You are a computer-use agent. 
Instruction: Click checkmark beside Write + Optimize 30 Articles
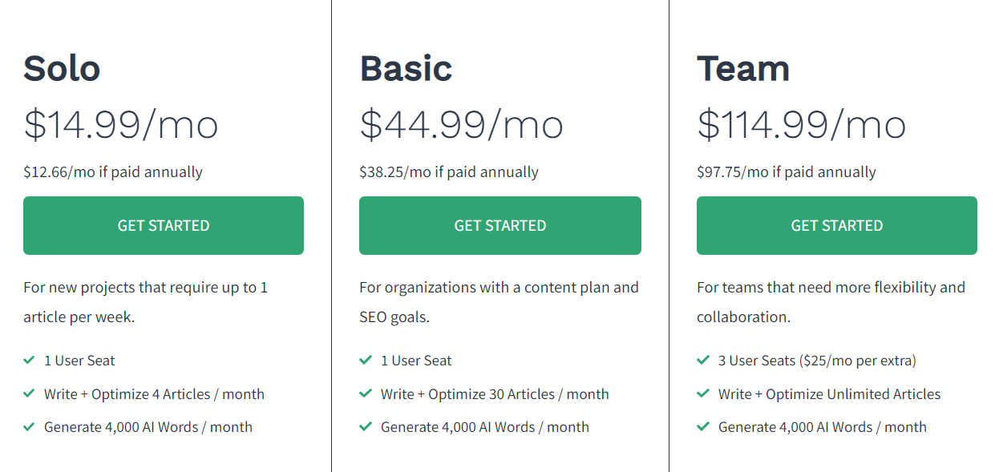(x=366, y=393)
